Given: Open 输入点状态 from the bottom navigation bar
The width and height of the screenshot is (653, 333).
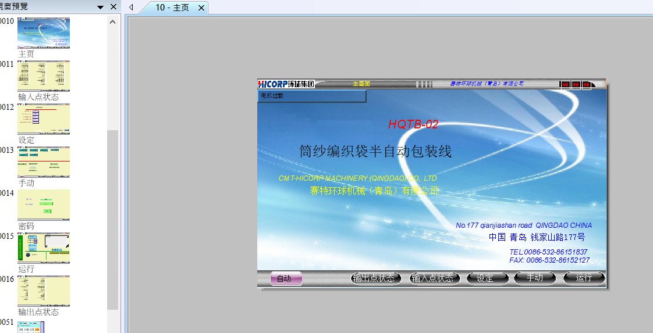Looking at the screenshot, I should point(432,278).
